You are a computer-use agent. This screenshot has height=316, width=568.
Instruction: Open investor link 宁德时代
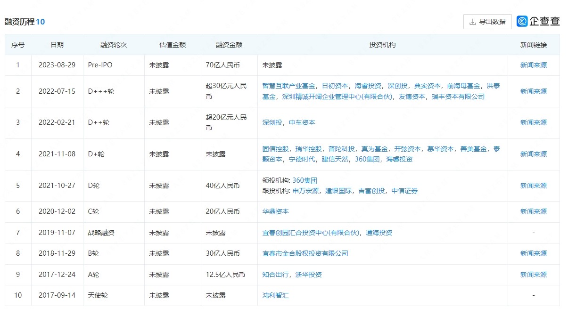[x=302, y=159]
